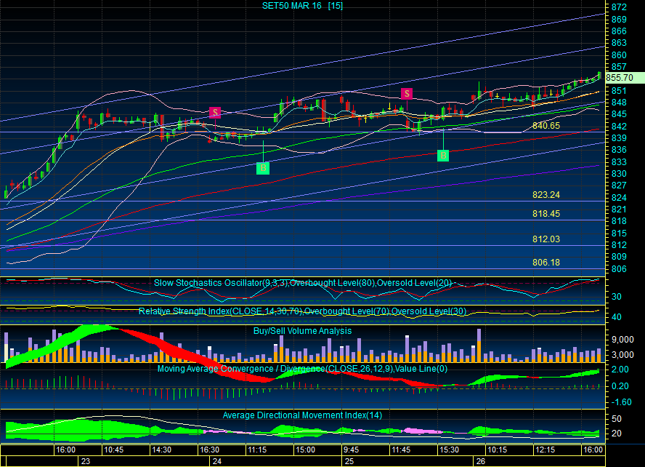Click the pink S sell marker above 16:30
645x467 pixels.
[215, 113]
